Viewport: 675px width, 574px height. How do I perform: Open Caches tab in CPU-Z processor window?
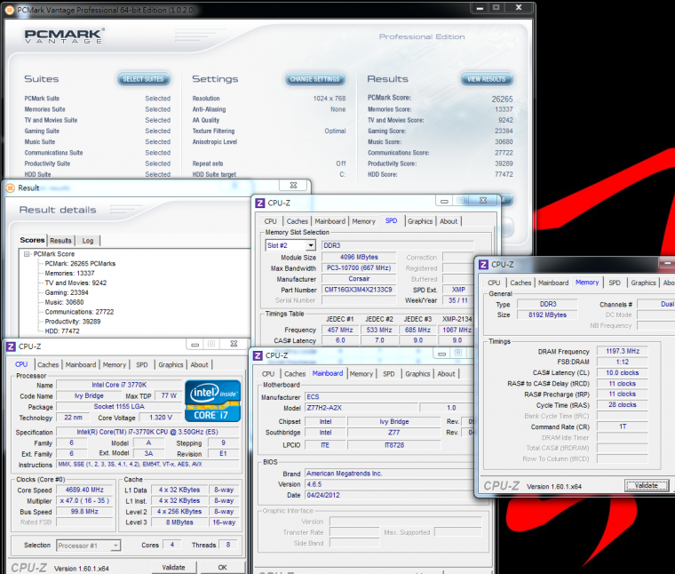coord(48,364)
